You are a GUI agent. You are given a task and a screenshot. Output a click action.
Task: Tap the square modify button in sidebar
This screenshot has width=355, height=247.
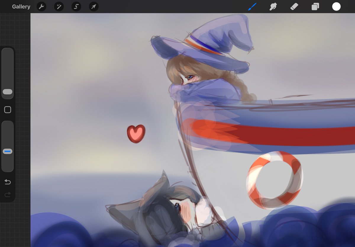point(8,110)
